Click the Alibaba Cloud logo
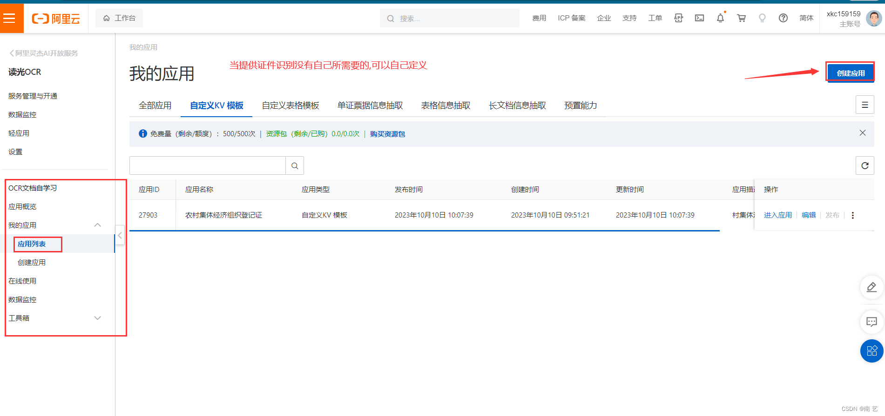Screen dimensions: 885x416 (x=56, y=19)
